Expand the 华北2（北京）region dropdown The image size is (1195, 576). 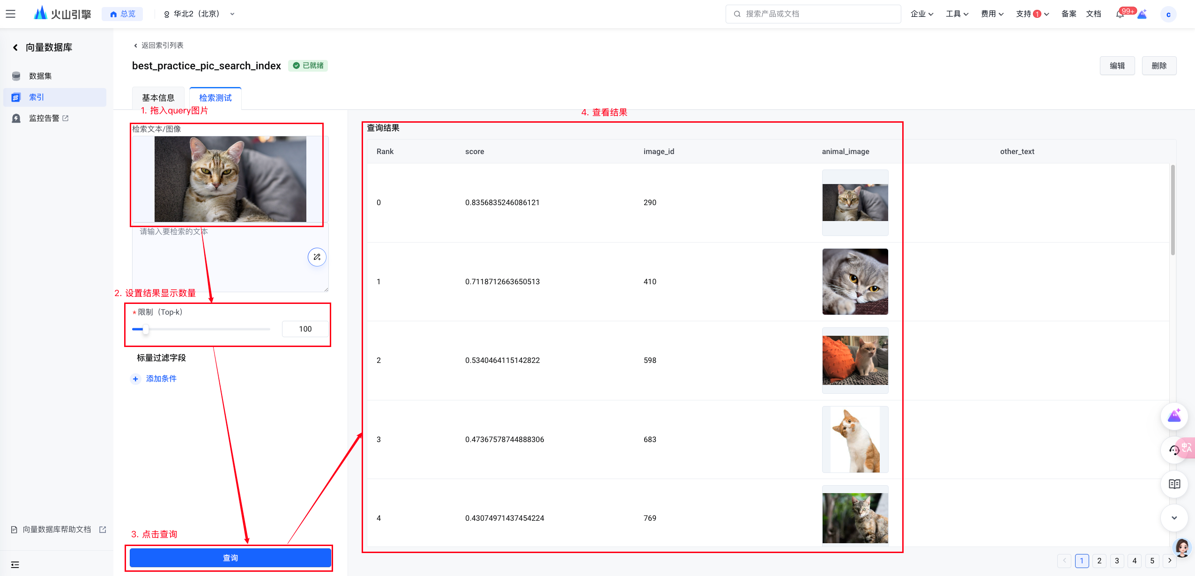point(199,14)
